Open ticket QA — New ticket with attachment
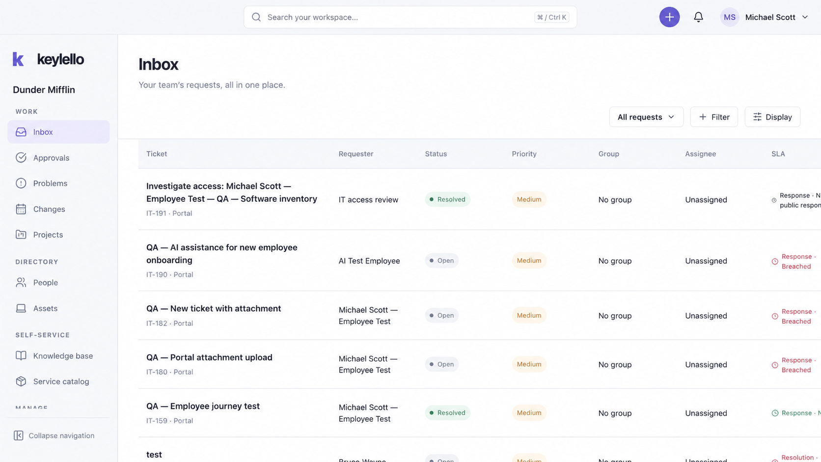 [x=214, y=308]
